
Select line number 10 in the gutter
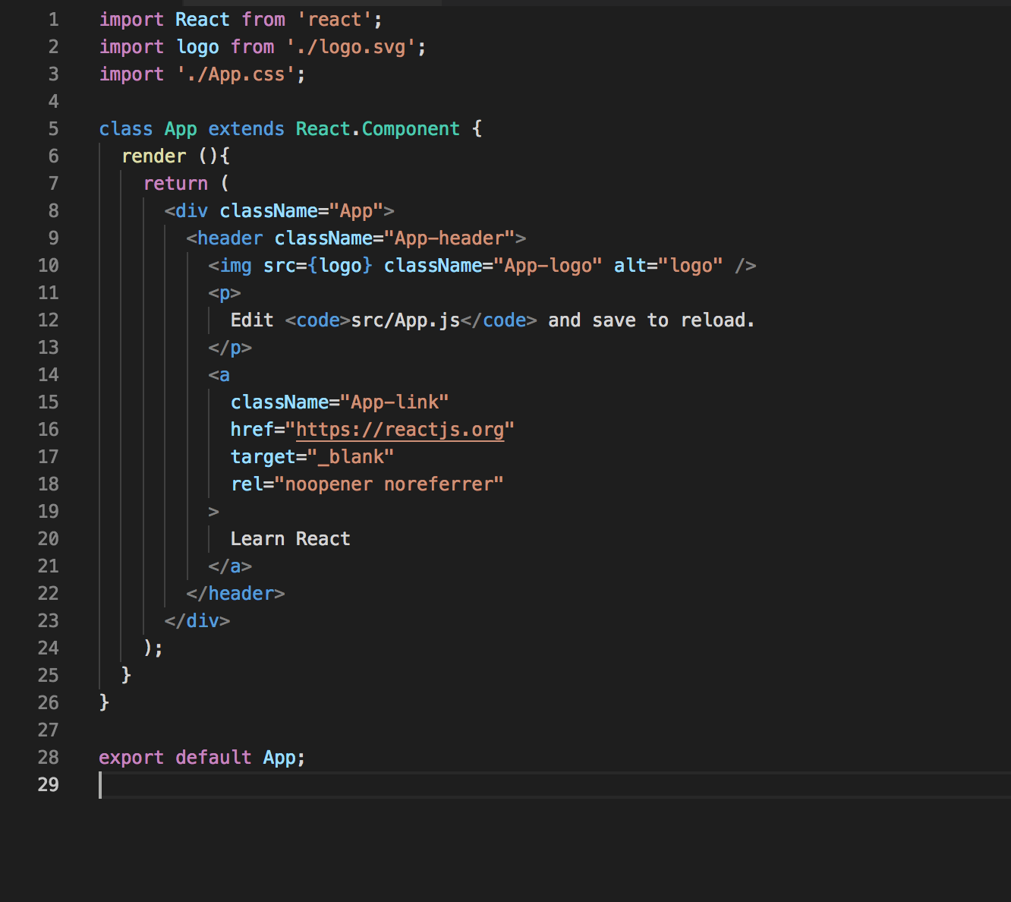tap(49, 266)
